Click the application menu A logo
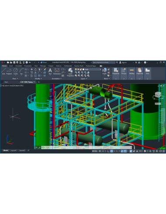The image size is (166, 214). pos(2,63)
